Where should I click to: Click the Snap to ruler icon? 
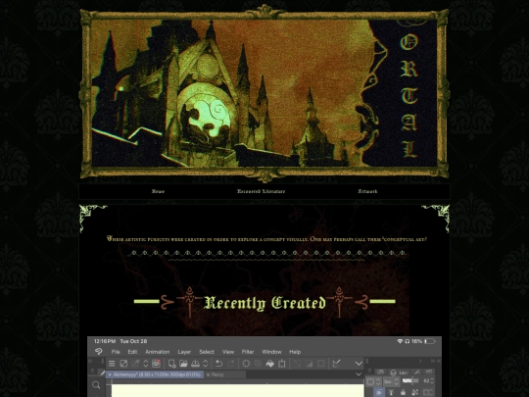pos(336,364)
